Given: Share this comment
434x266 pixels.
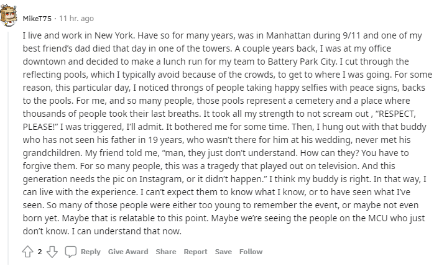Looking at the screenshot, I should pos(166,252).
